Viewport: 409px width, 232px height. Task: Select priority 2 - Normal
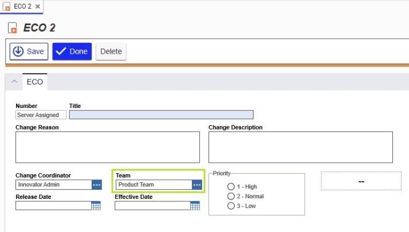click(231, 196)
